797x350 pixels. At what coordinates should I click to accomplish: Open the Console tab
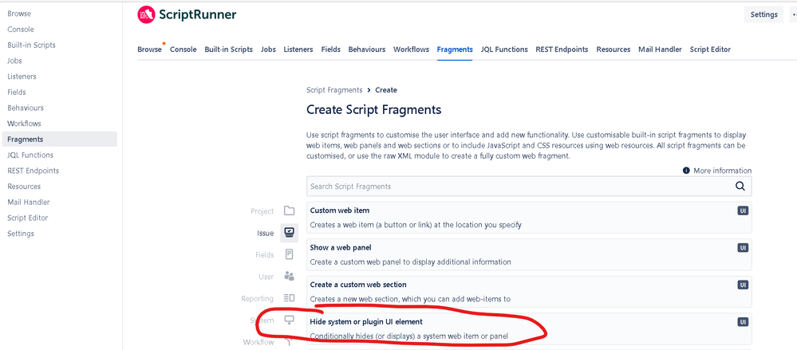tap(183, 49)
